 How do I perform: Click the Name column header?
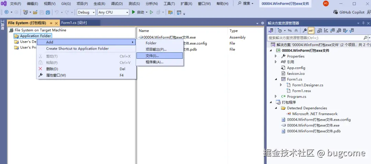click(144, 31)
